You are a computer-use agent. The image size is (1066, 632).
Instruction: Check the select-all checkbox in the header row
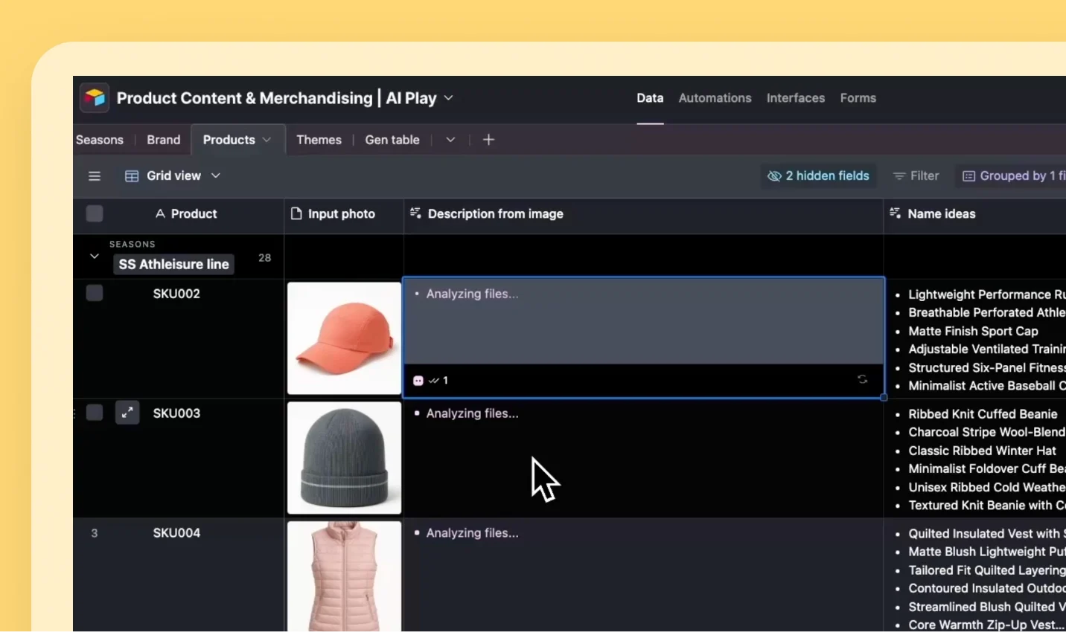tap(95, 213)
